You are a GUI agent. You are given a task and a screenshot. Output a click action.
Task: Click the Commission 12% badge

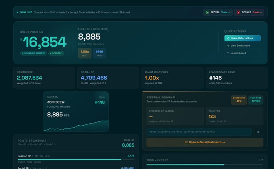[x=239, y=100]
